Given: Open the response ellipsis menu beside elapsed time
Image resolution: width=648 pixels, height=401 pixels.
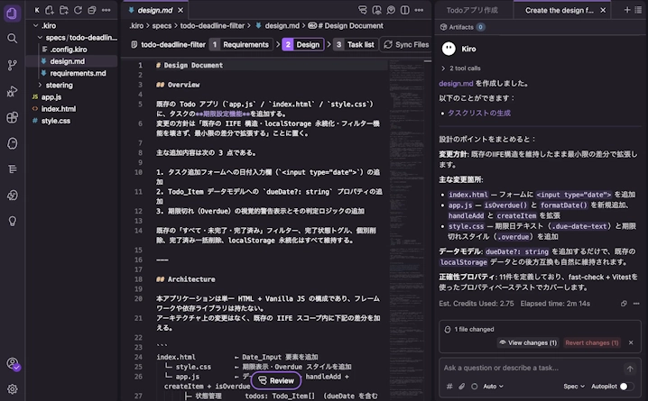Looking at the screenshot, I should pos(636,304).
